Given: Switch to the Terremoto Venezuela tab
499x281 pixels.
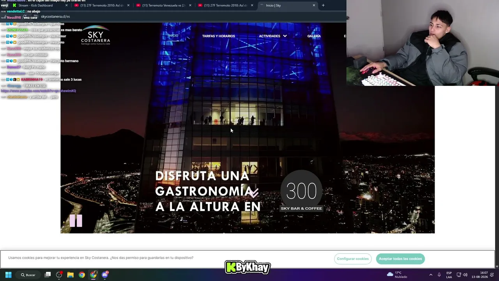Looking at the screenshot, I should coord(164,5).
